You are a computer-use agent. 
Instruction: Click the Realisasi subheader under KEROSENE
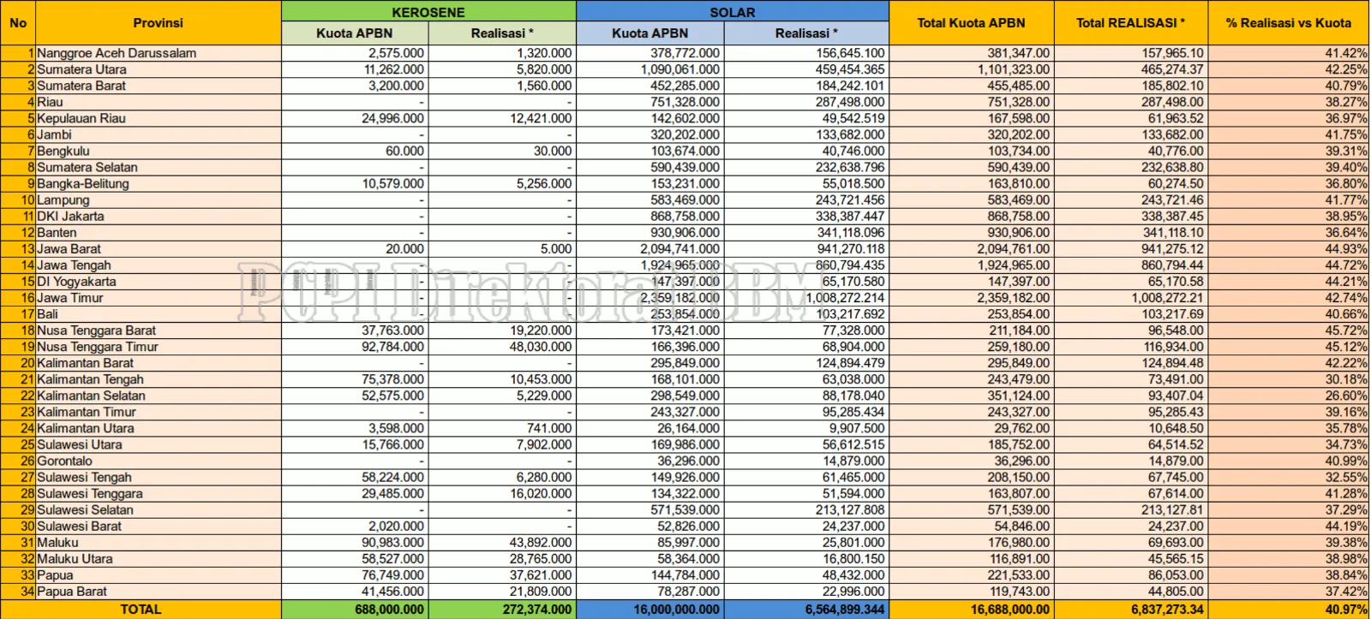tap(502, 33)
